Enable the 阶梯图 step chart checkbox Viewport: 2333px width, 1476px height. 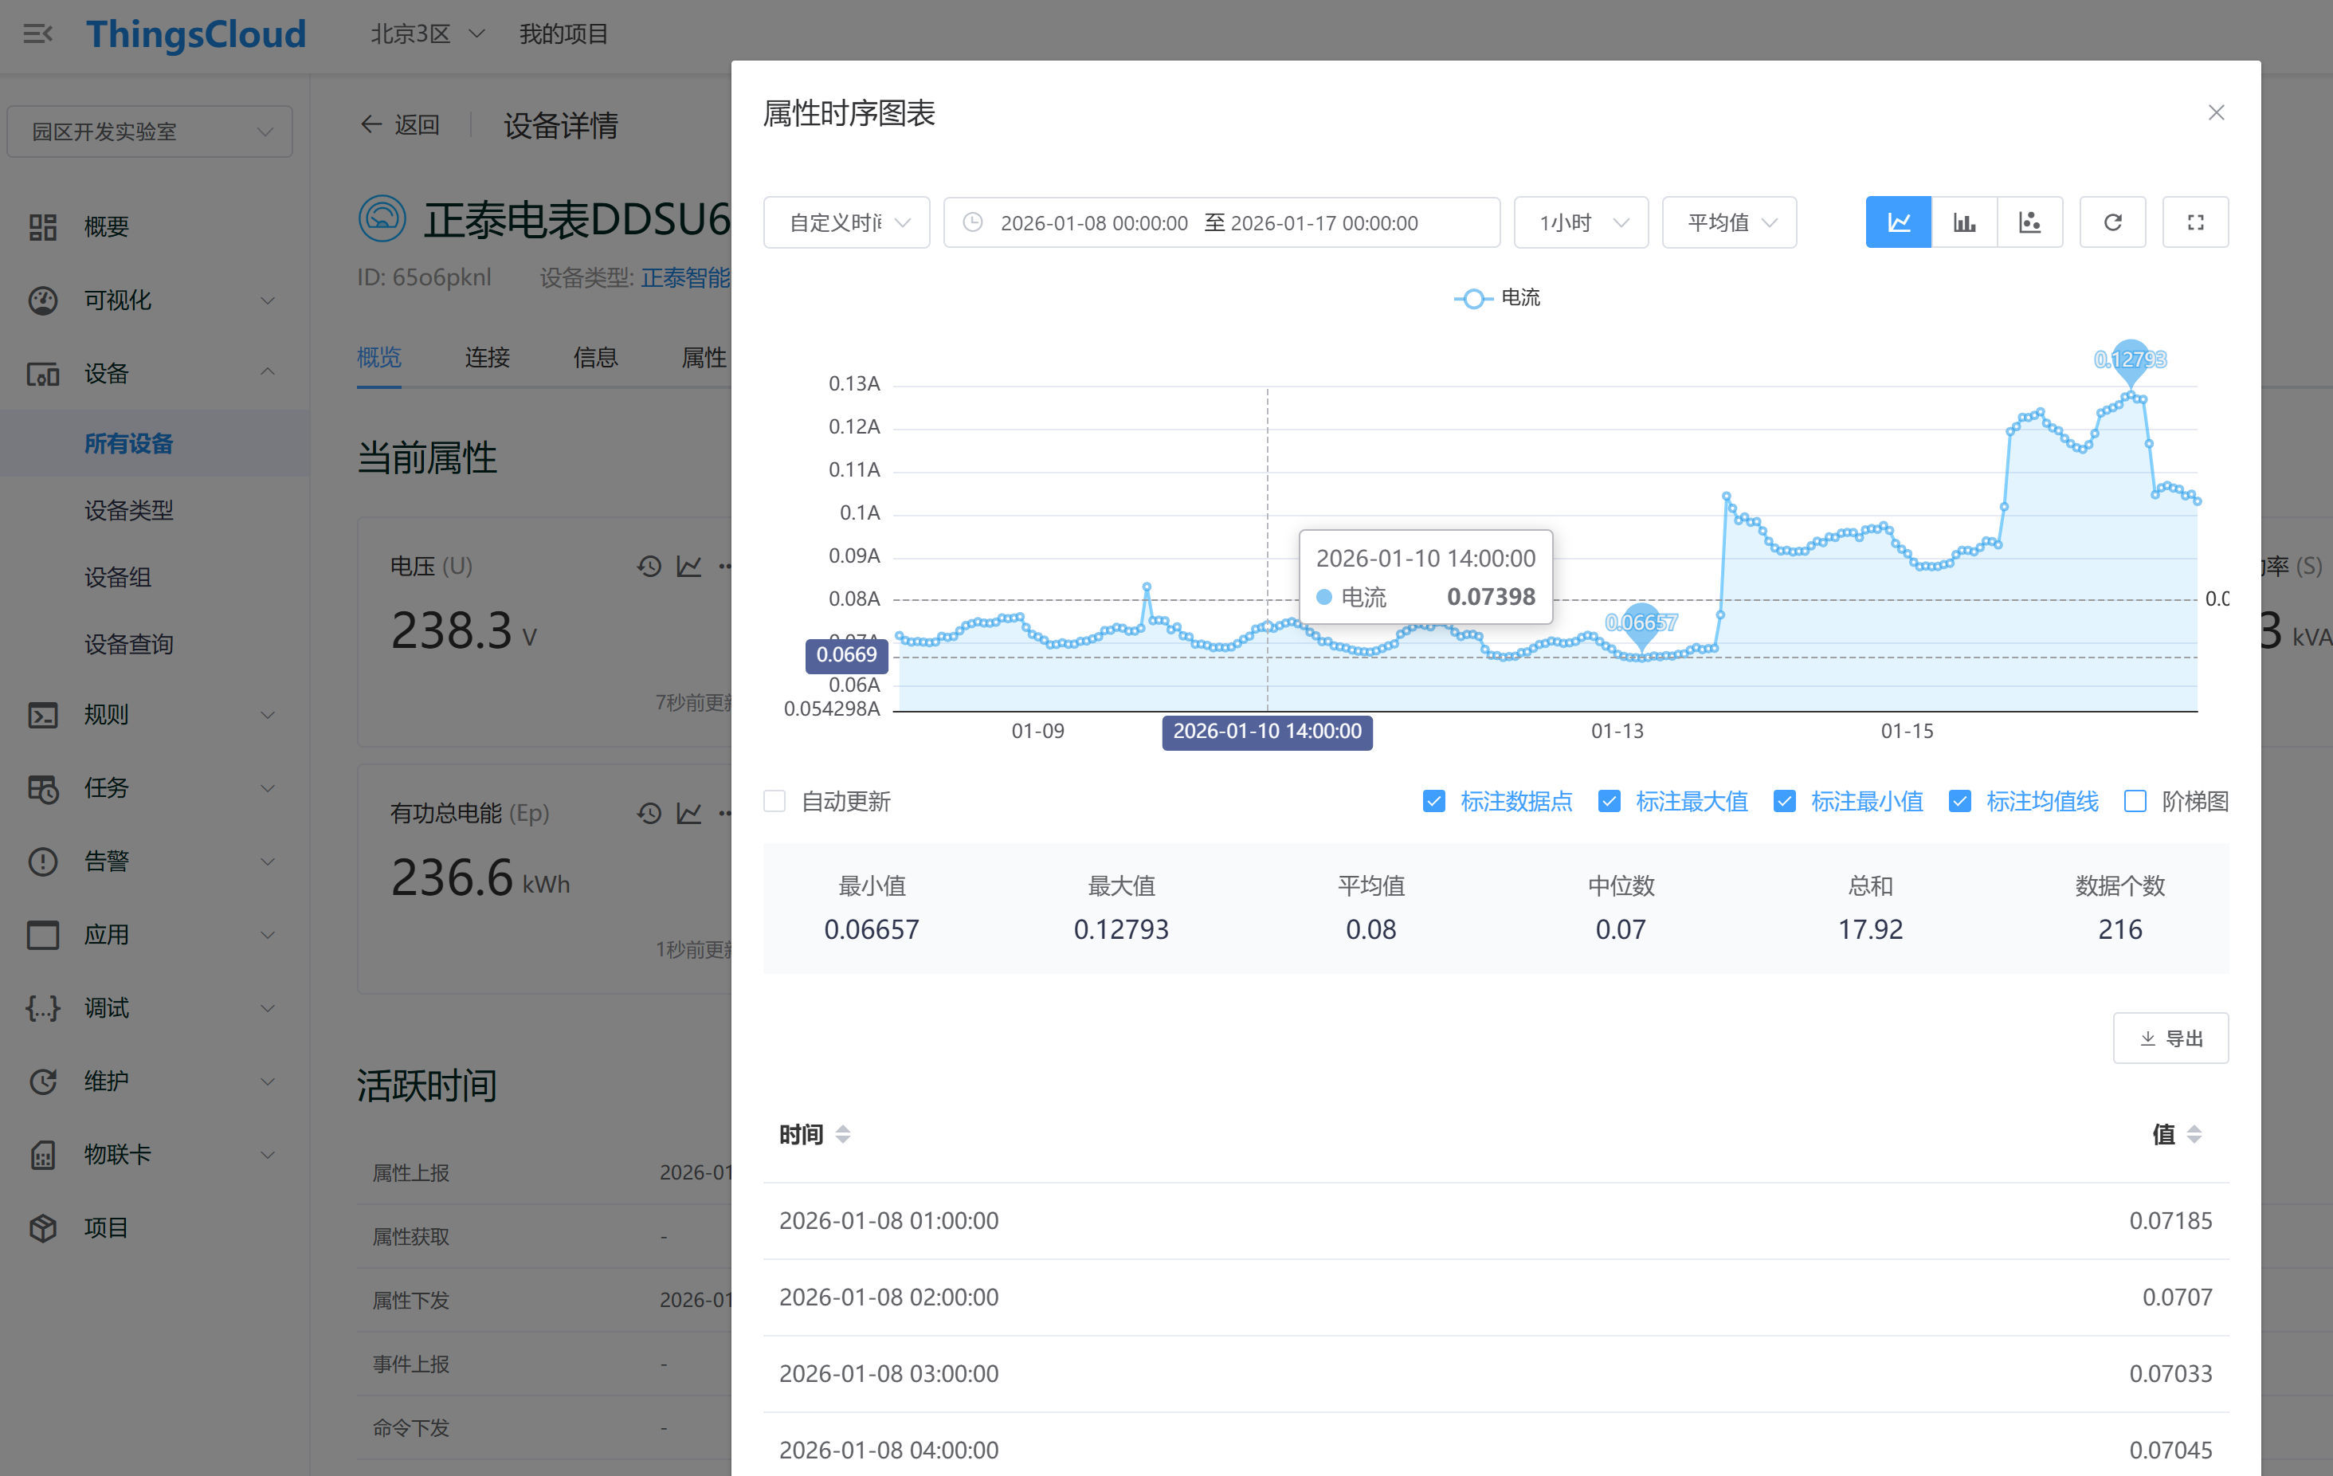pos(2135,800)
